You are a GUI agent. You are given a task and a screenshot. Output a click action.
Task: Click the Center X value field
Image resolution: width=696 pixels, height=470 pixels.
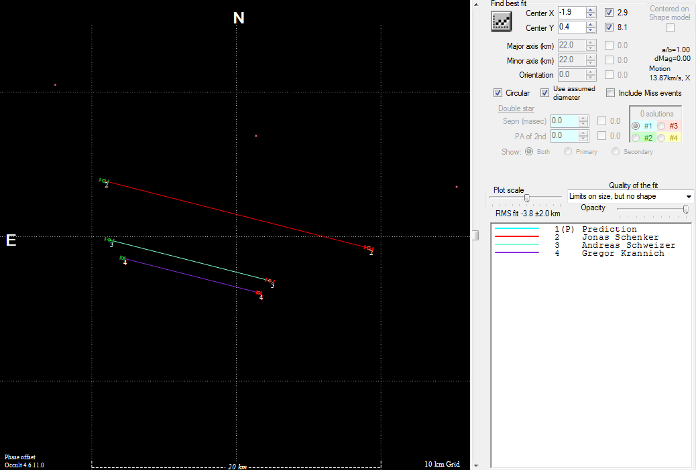pyautogui.click(x=572, y=13)
